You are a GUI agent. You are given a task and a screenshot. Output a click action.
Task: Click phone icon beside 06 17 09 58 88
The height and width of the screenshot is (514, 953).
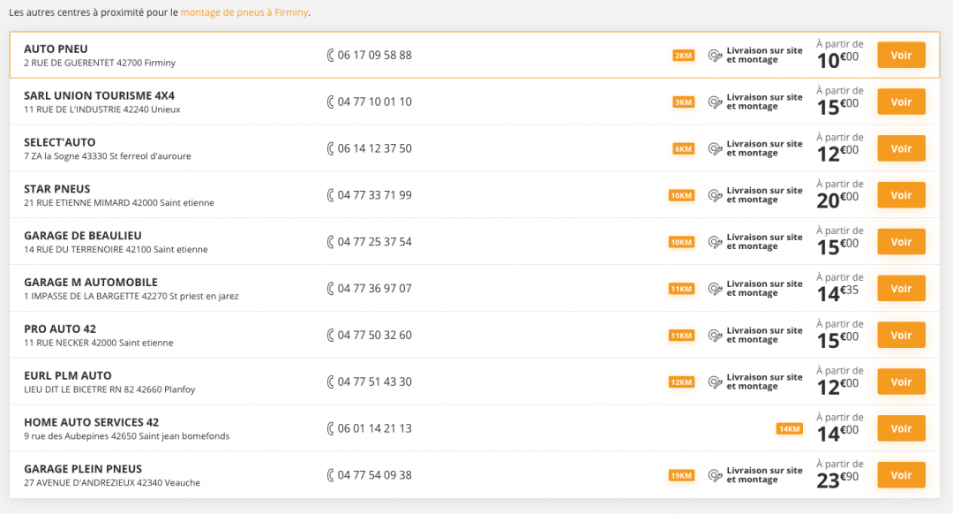coord(330,56)
